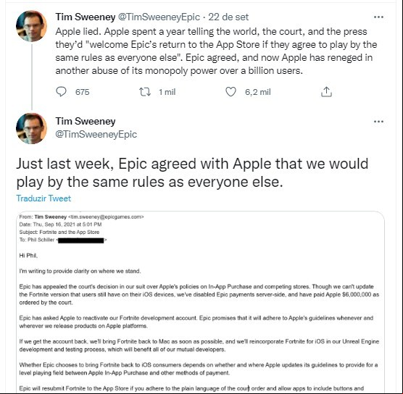Open the @TimSweeneyEpic handle below second name

[96, 134]
